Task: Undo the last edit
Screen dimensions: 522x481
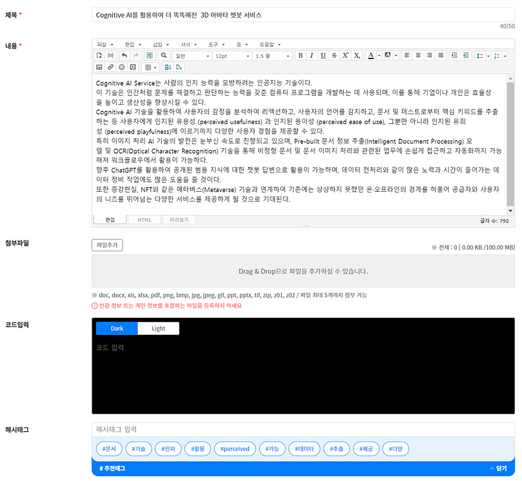Action: (x=124, y=56)
